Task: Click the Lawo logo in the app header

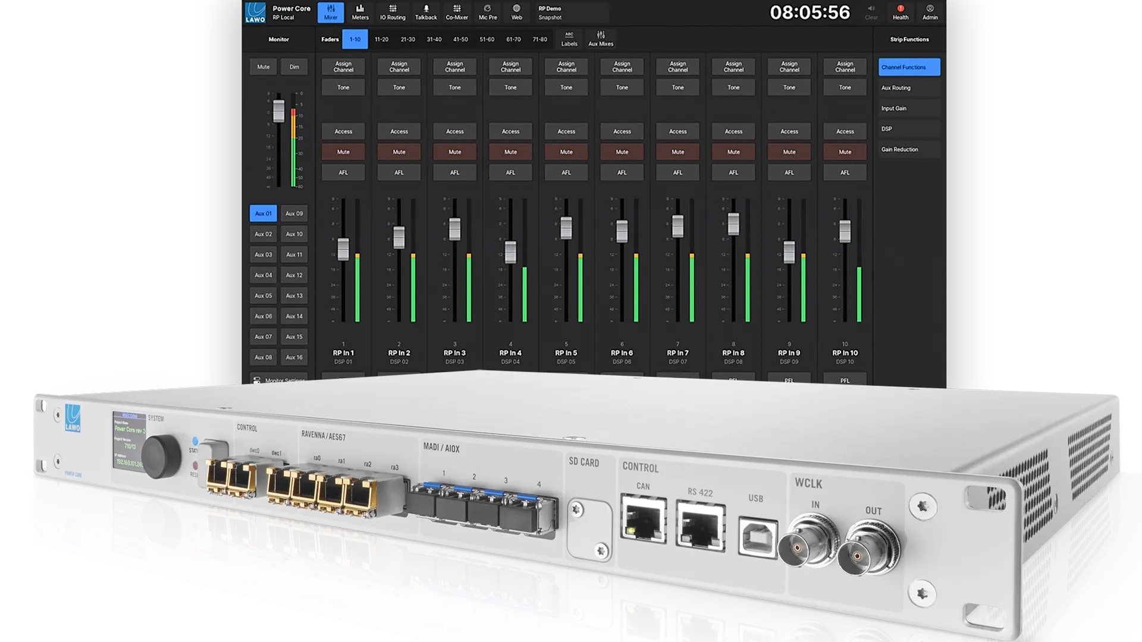Action: [256, 12]
